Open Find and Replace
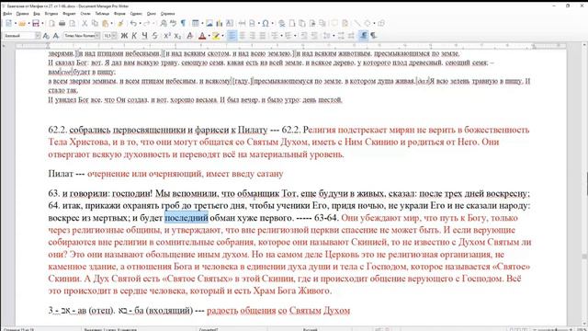The height and width of the screenshot is (331, 588). [x=164, y=23]
